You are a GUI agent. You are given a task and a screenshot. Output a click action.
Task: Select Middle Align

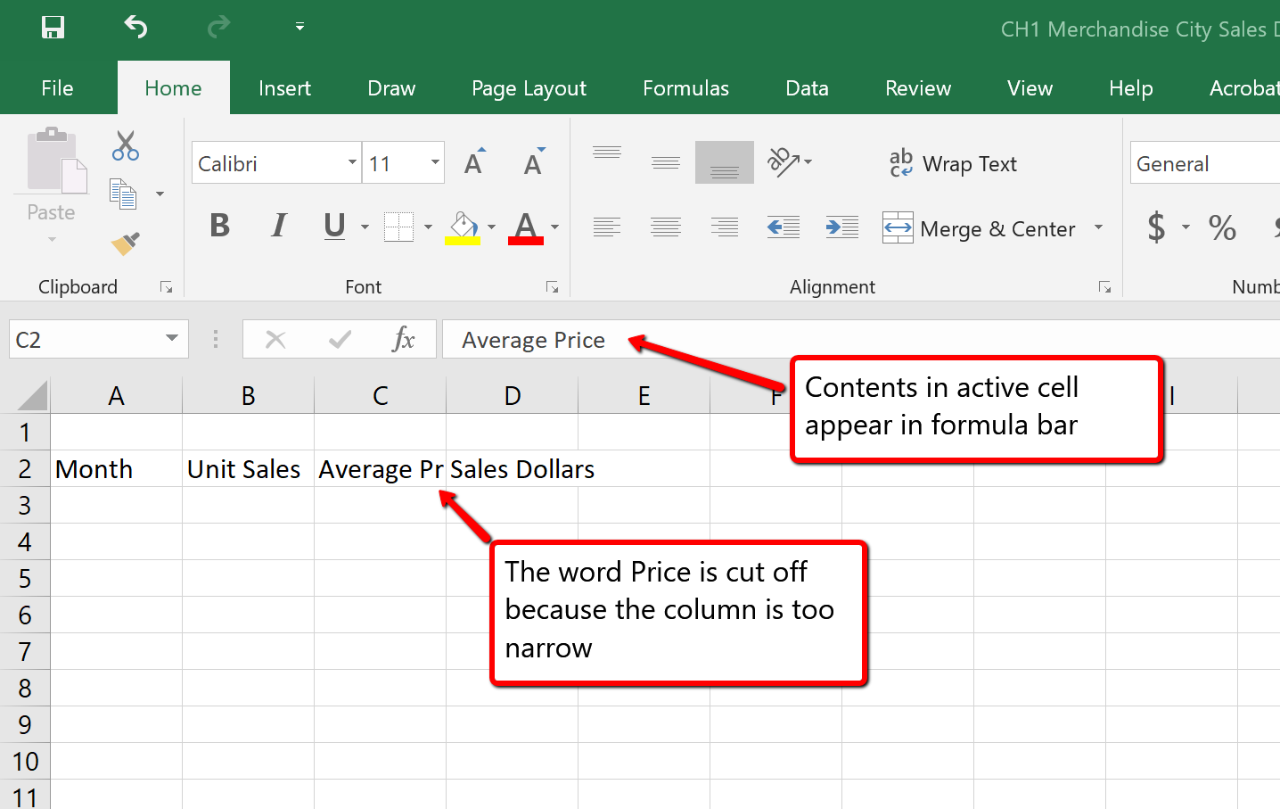[666, 161]
